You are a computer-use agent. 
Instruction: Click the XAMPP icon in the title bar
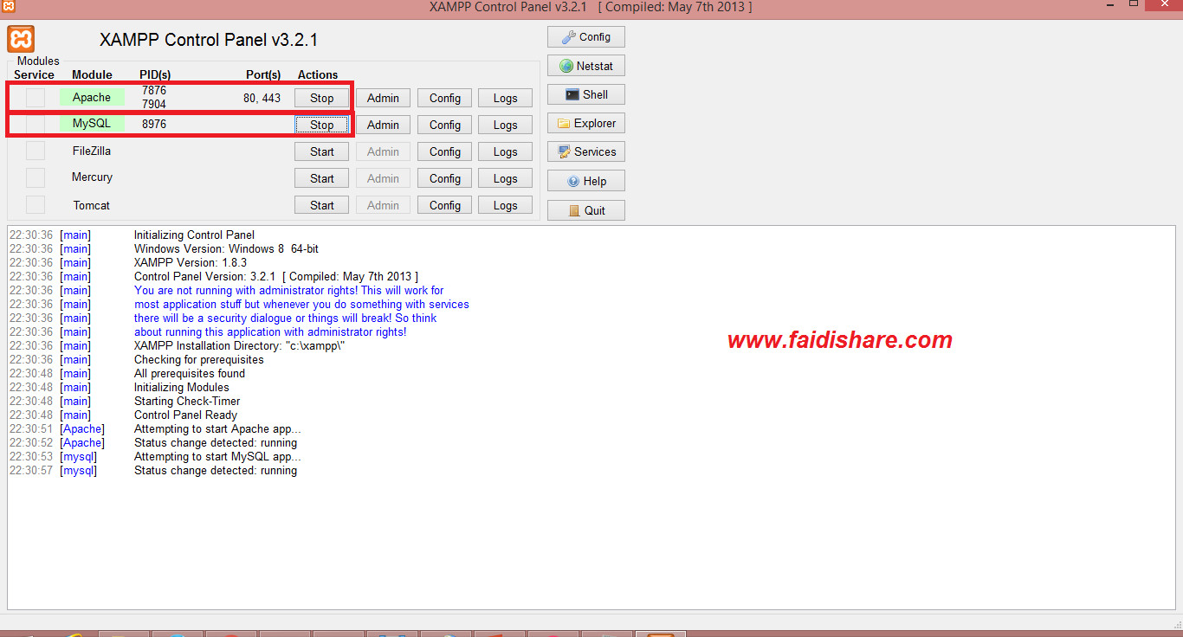tap(8, 7)
